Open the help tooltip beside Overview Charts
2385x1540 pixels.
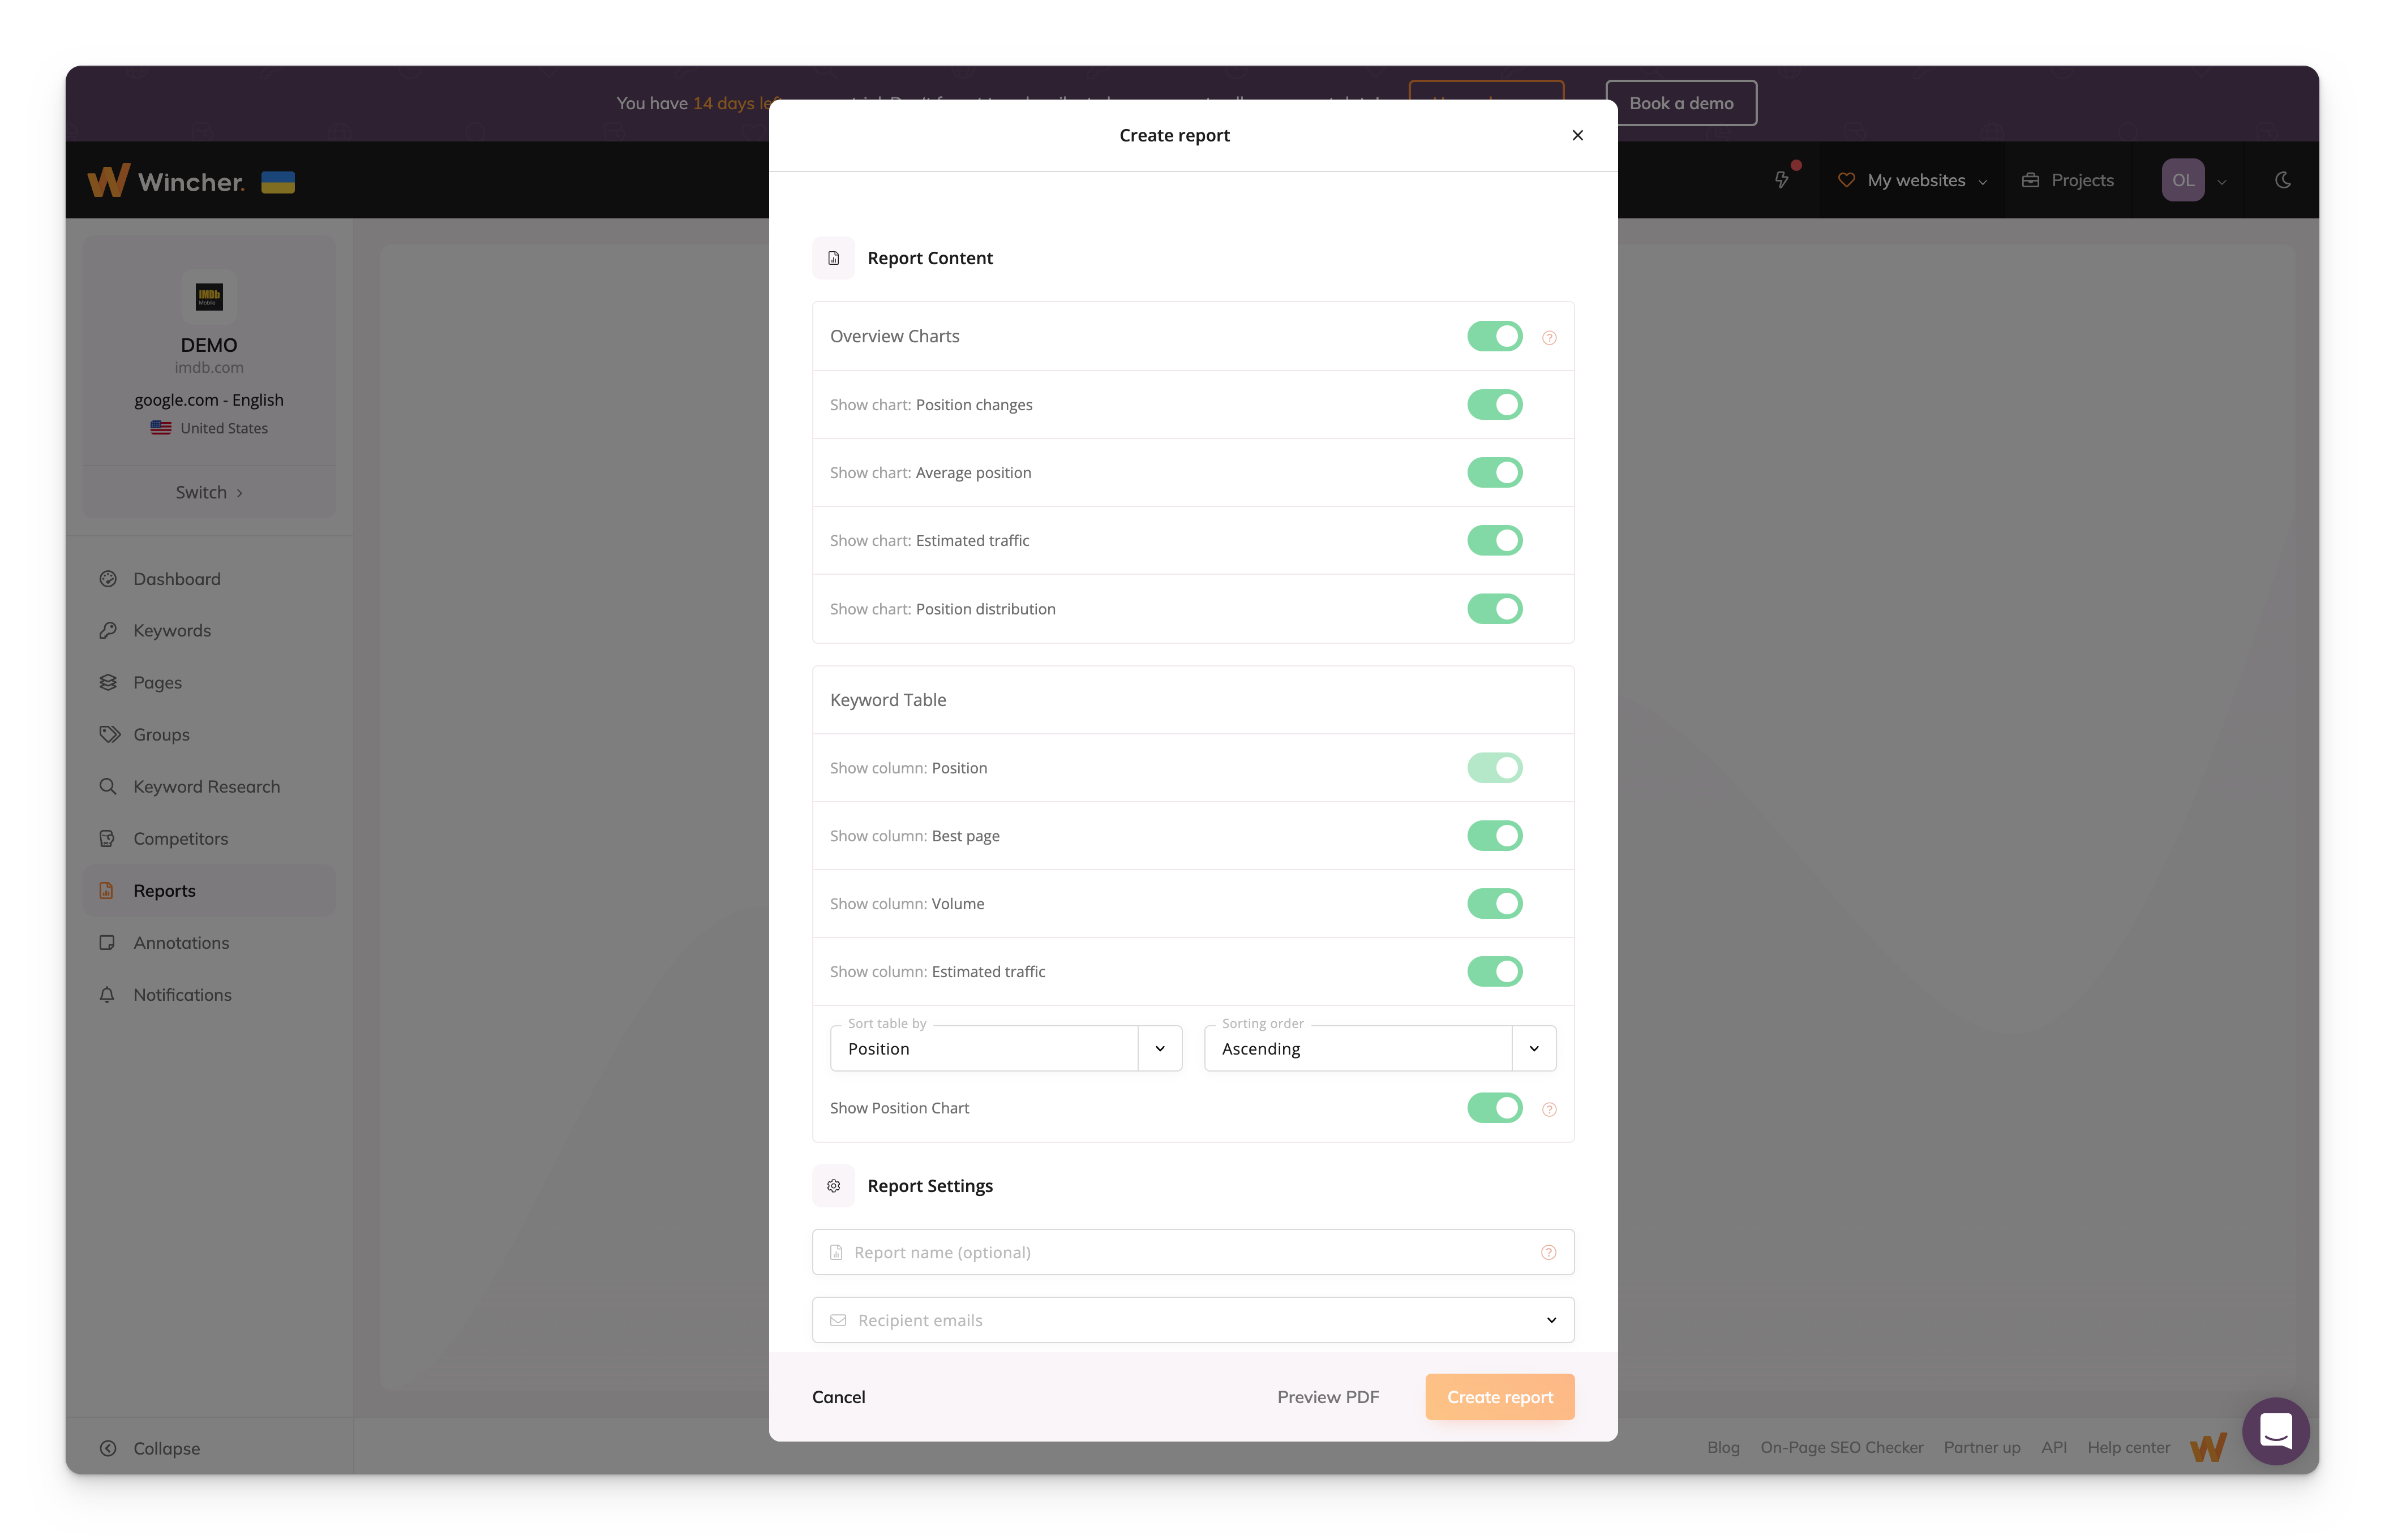pyautogui.click(x=1548, y=337)
